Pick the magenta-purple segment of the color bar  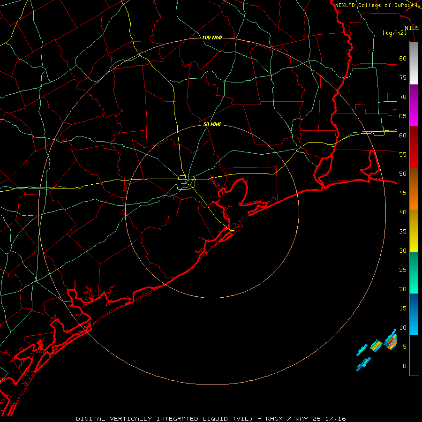(414, 105)
